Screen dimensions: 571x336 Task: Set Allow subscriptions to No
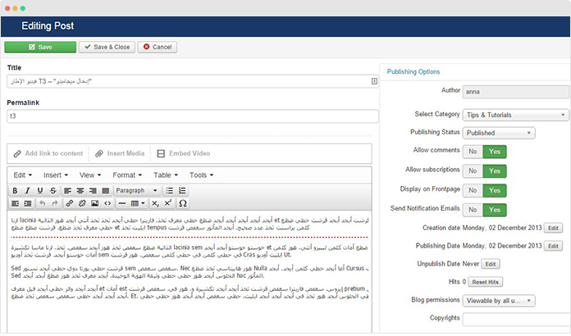473,170
